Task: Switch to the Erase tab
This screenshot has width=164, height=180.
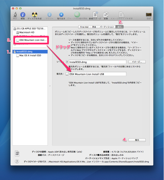Action: pos(94,27)
